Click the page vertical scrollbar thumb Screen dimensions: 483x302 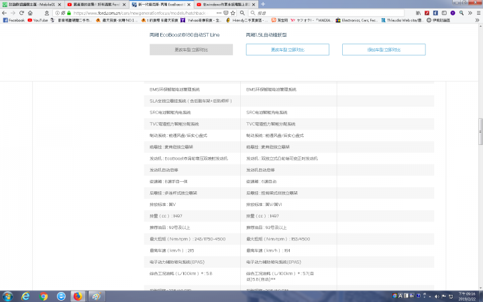click(x=480, y=132)
